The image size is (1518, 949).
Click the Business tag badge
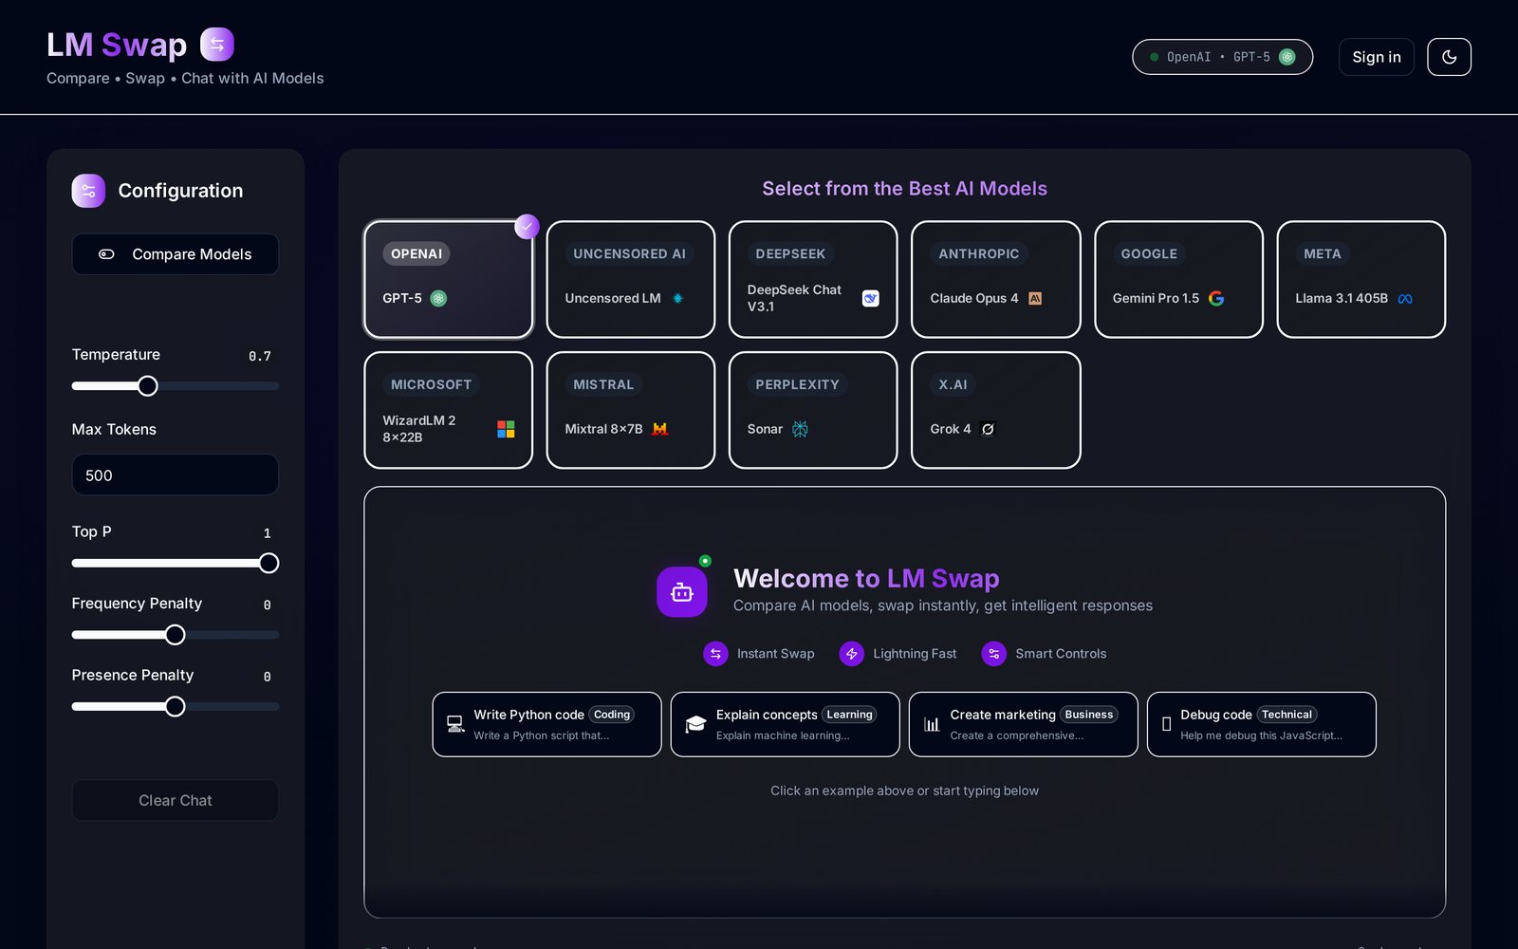(1088, 715)
